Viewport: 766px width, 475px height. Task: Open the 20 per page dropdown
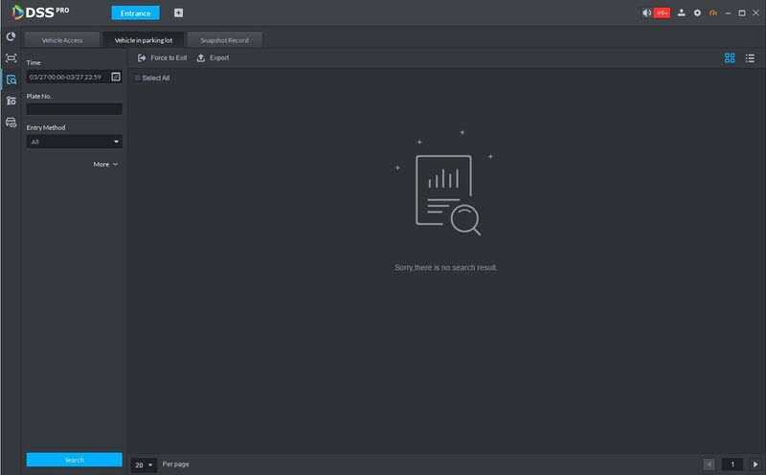click(144, 464)
